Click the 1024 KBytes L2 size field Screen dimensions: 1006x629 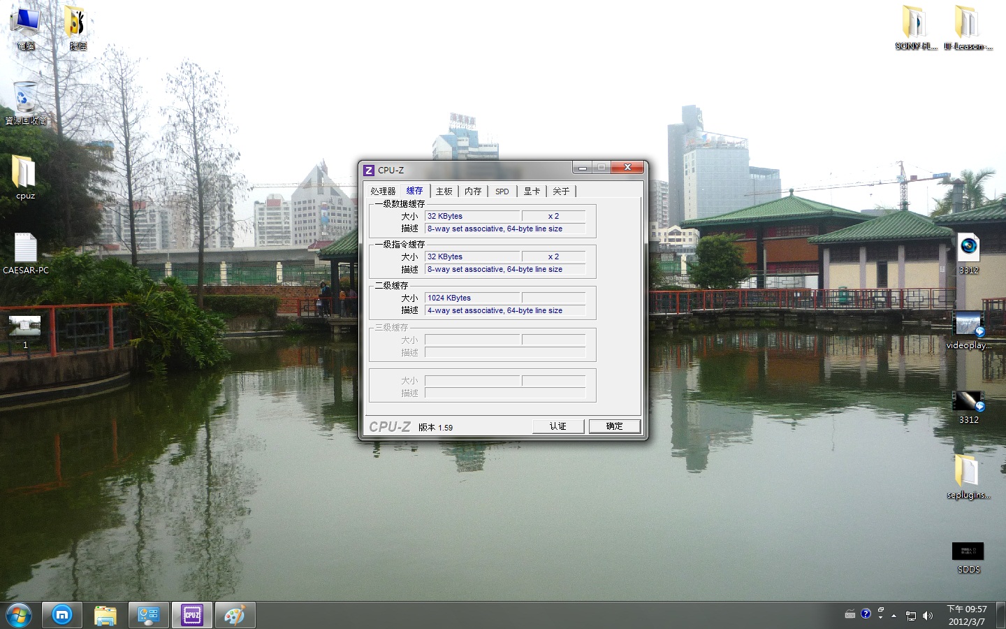point(472,298)
